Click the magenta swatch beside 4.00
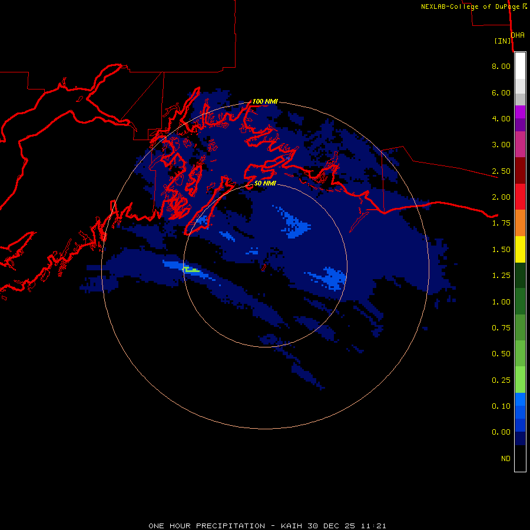This screenshot has height=530, width=530. click(x=520, y=112)
